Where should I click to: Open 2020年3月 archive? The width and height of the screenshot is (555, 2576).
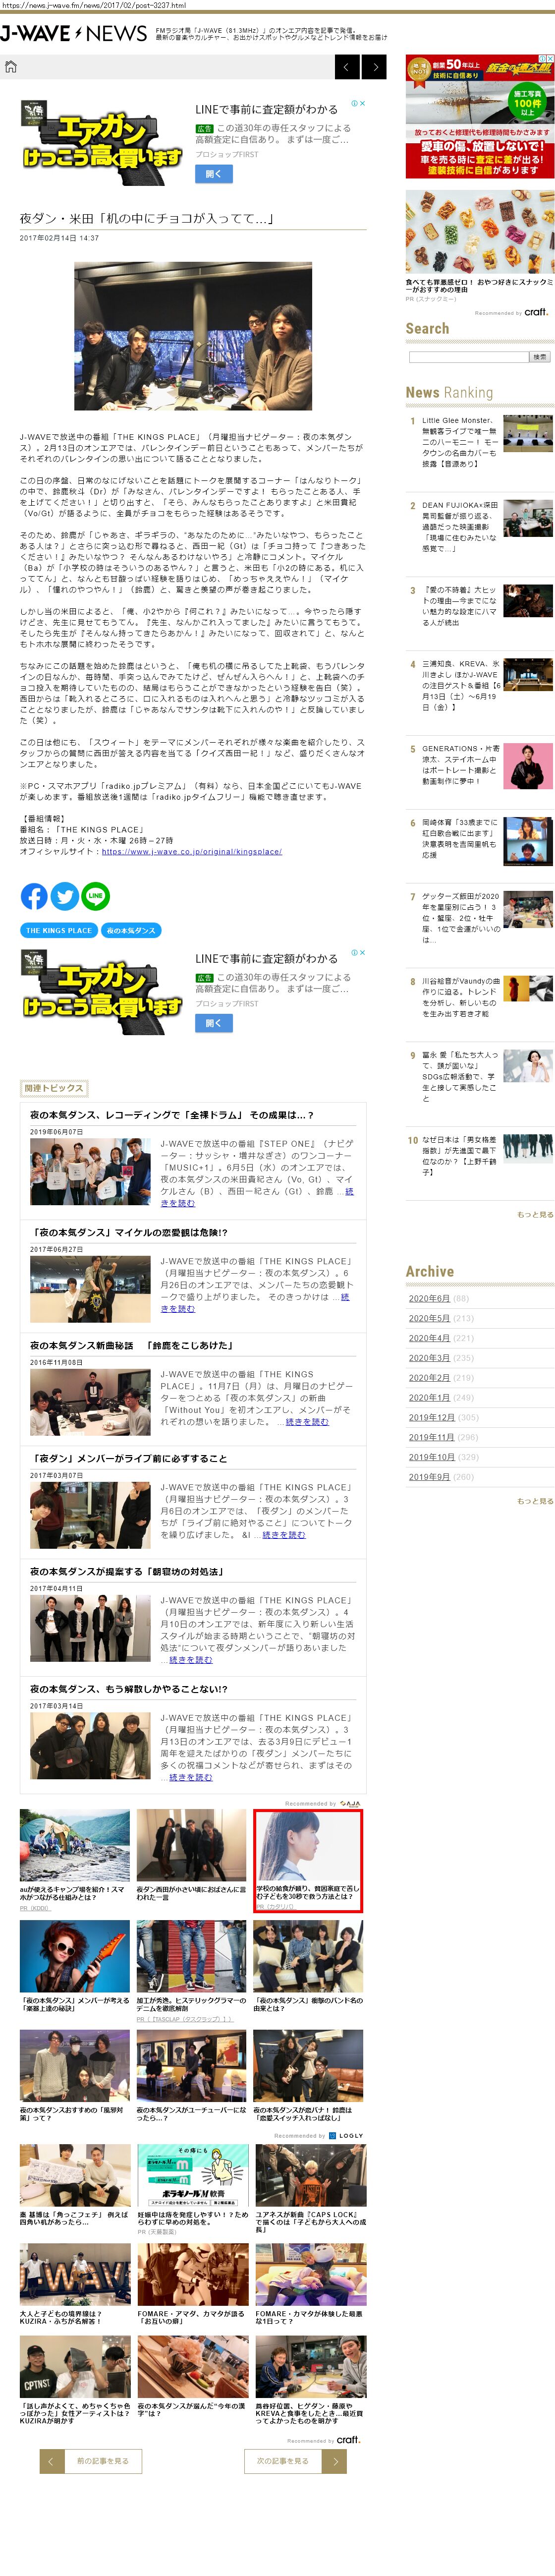[429, 1358]
